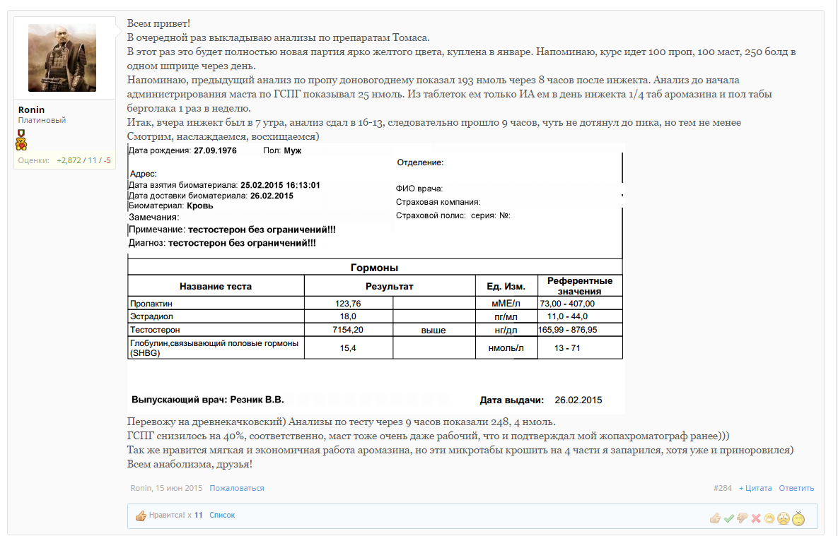Rate post with red X icon
The height and width of the screenshot is (536, 838).
756,518
